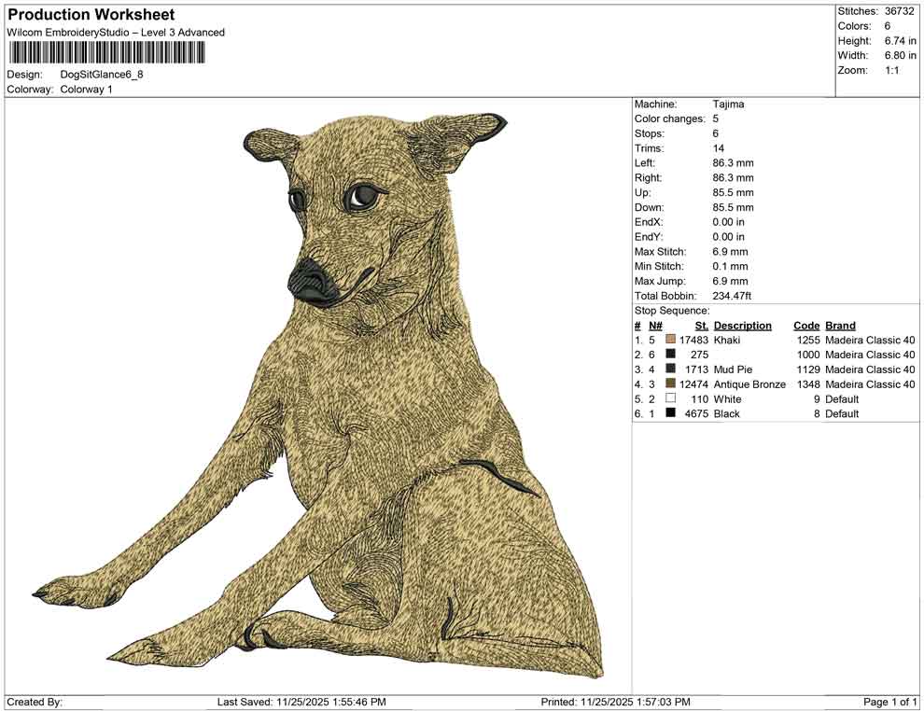Screen dimensions: 924x711
Task: Click the Description column header
Action: (x=742, y=326)
